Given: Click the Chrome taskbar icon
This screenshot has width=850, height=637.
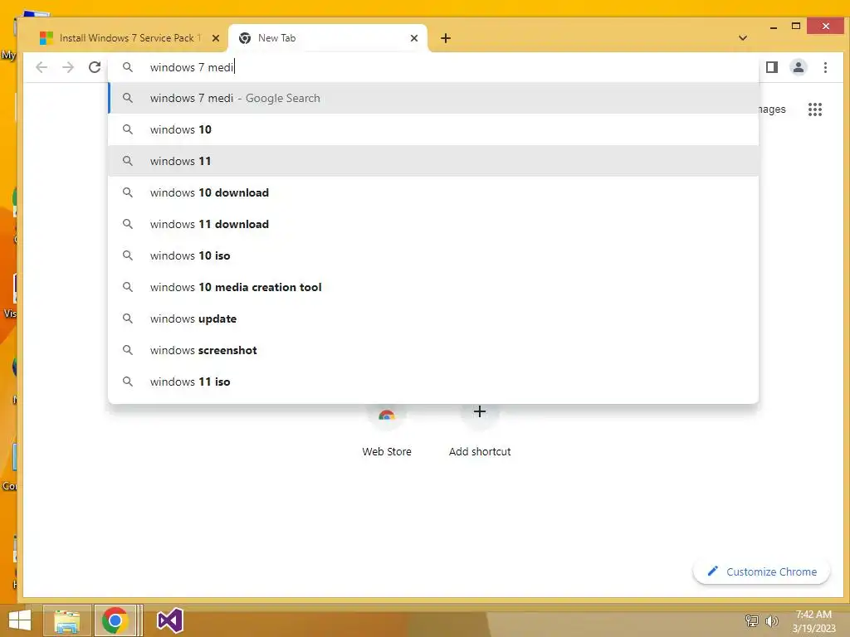Looking at the screenshot, I should click(115, 620).
